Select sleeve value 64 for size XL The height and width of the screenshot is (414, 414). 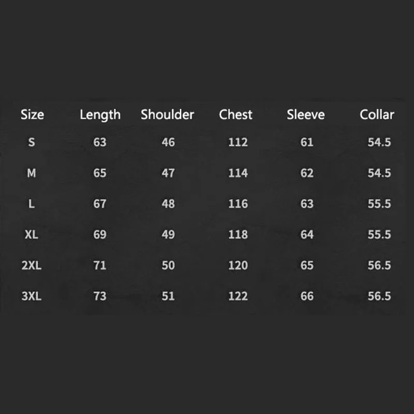[x=307, y=234]
